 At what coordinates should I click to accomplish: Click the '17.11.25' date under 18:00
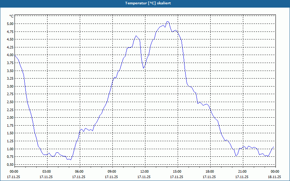click(209, 177)
